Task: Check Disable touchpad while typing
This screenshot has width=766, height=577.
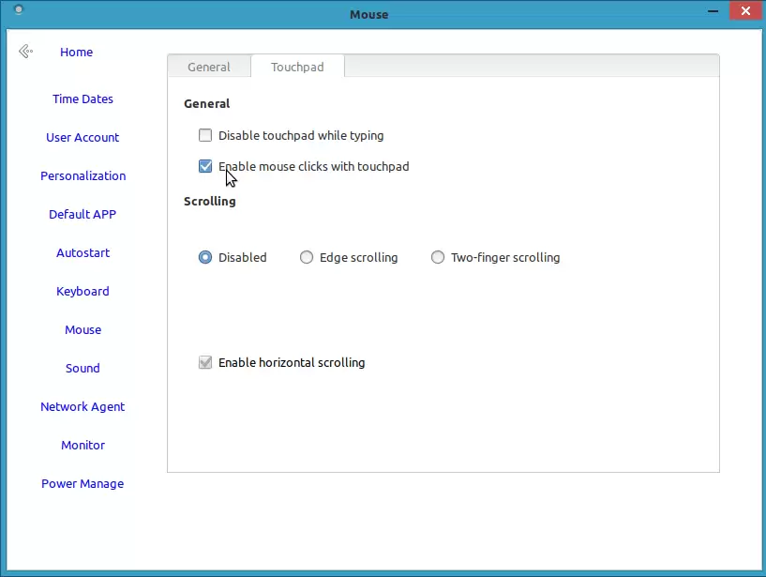Action: pos(205,135)
